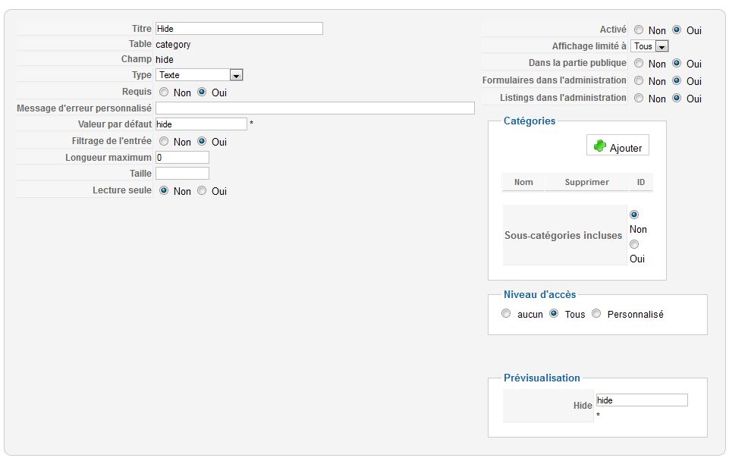Click the green Ajouter plus icon
This screenshot has width=729, height=458.
(x=600, y=146)
